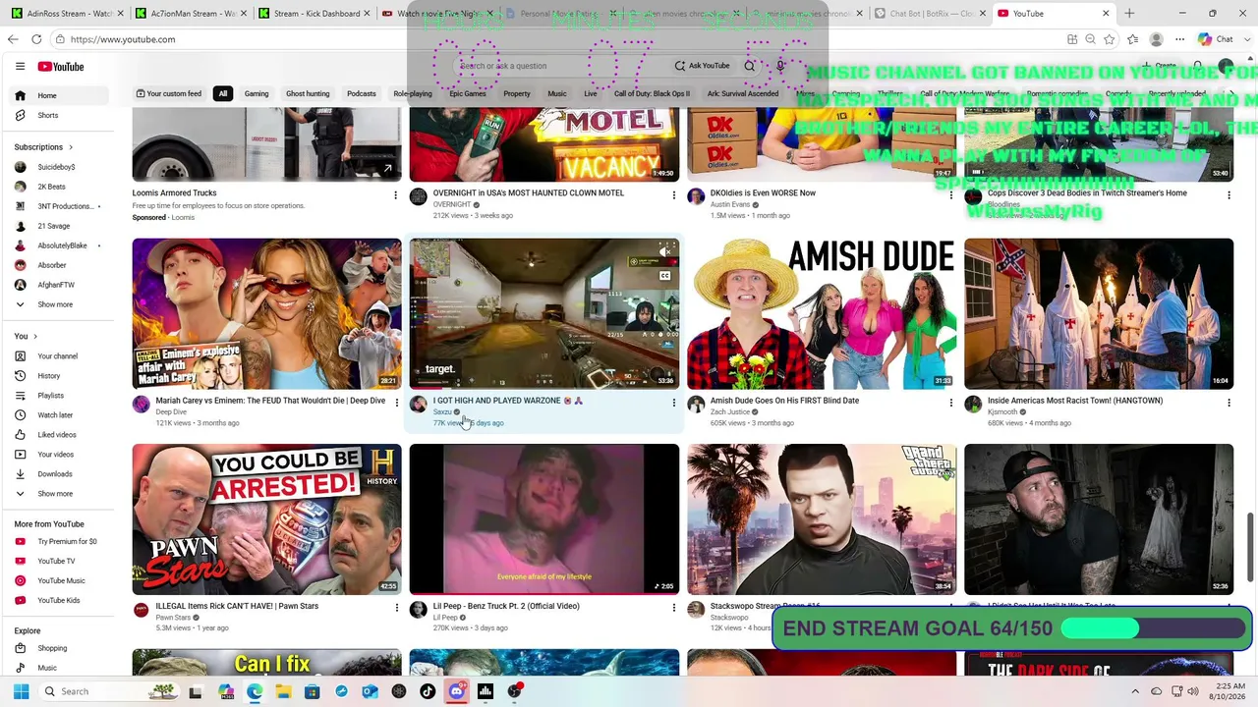Viewport: 1258px width, 707px height.
Task: Select the Gaming filter chip
Action: coord(257,94)
